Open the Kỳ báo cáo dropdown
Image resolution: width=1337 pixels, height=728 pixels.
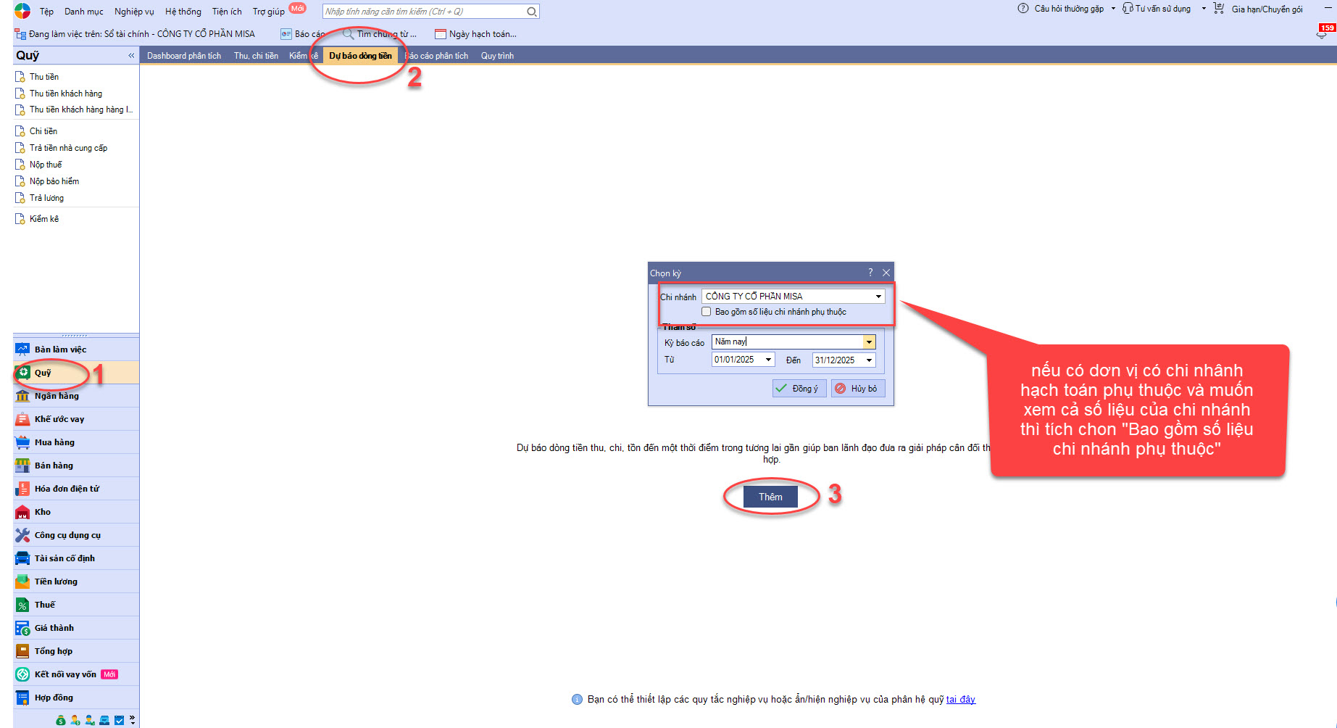869,342
